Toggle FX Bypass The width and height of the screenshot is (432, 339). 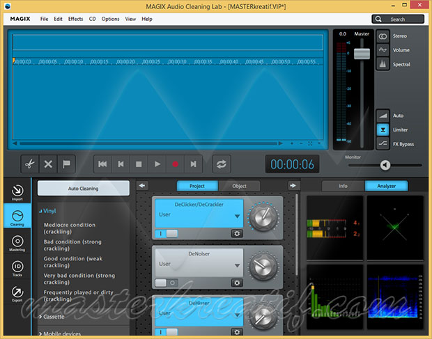tap(383, 143)
